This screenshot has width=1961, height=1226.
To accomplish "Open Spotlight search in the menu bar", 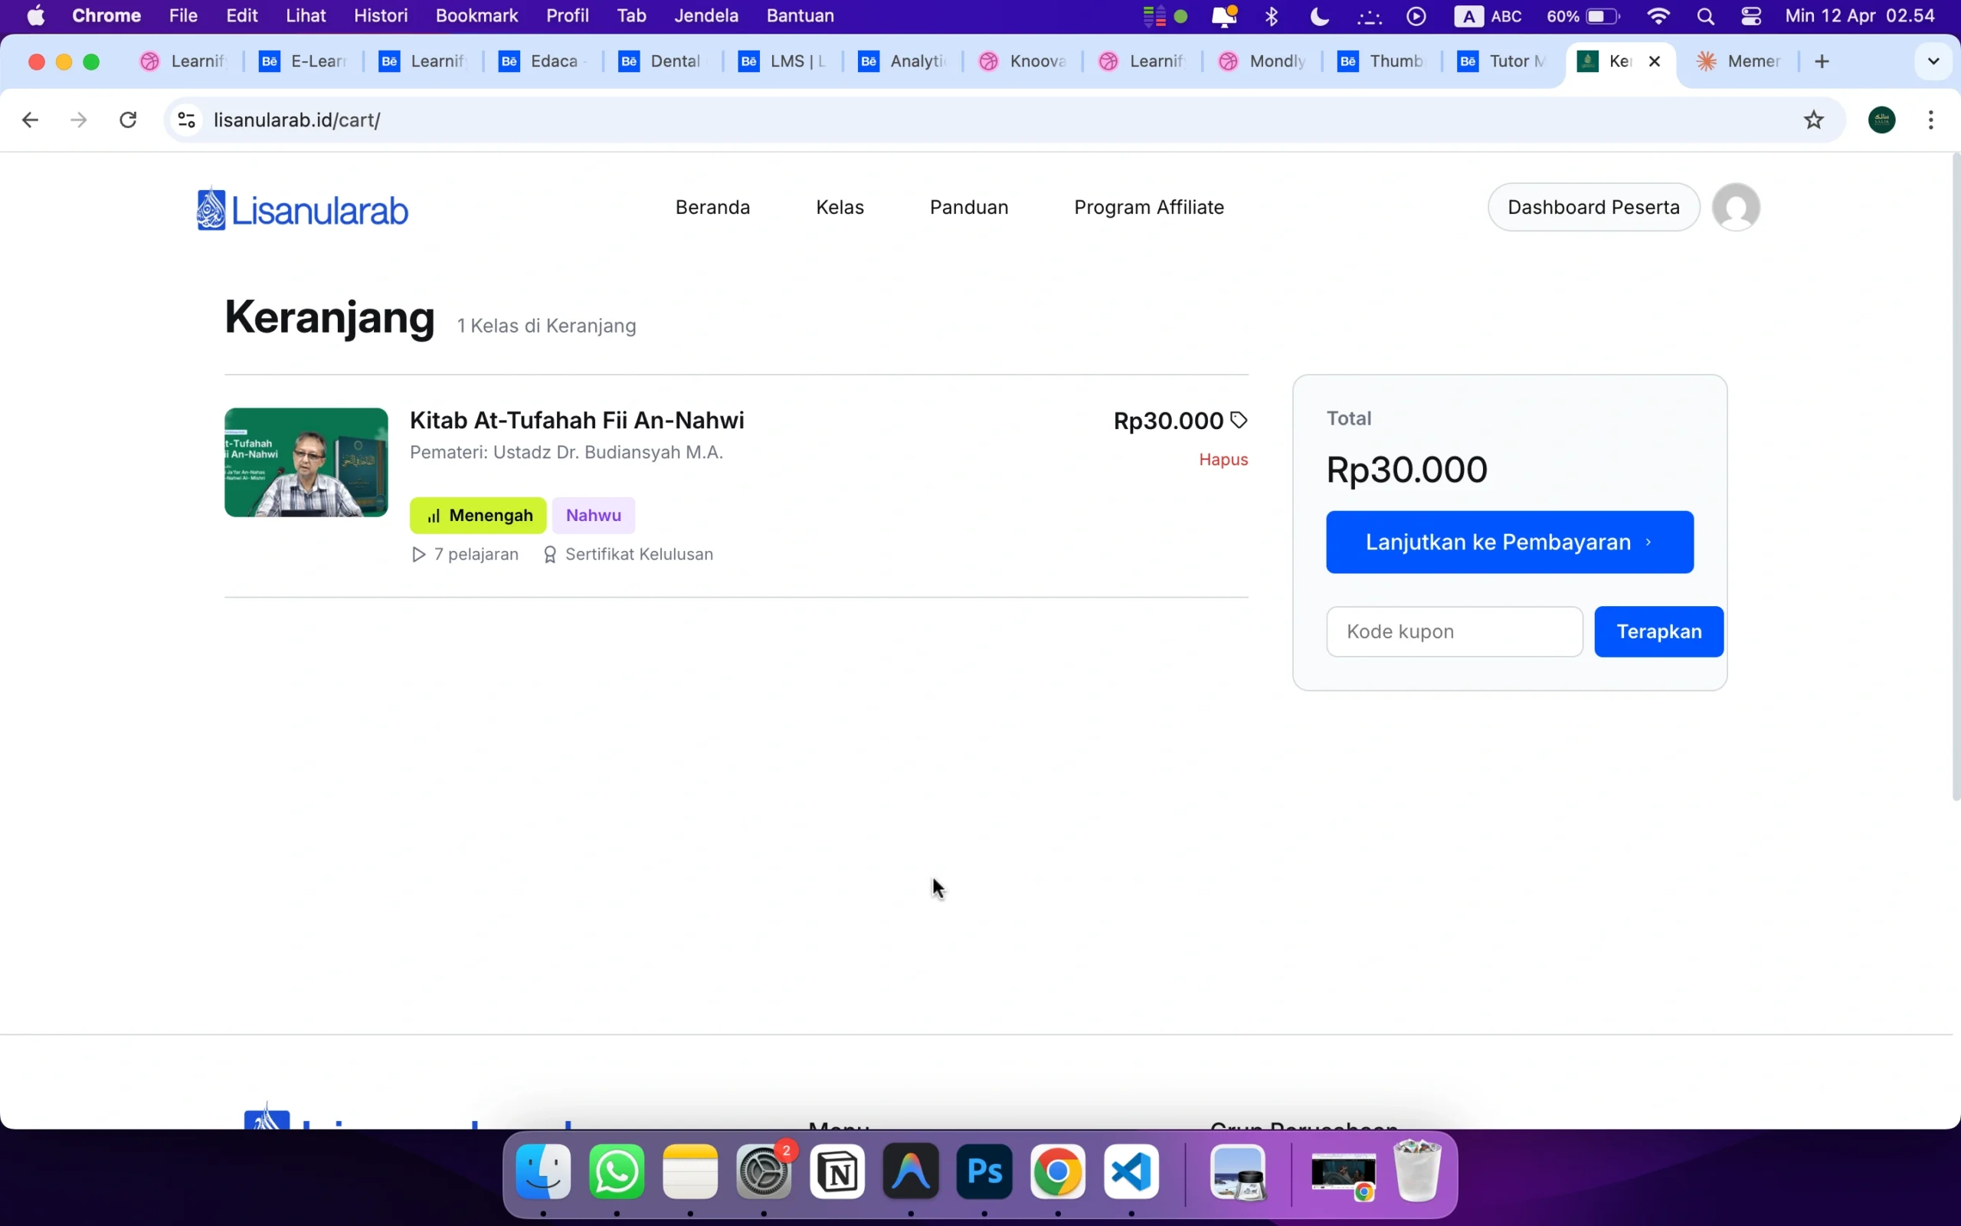I will click(1705, 15).
